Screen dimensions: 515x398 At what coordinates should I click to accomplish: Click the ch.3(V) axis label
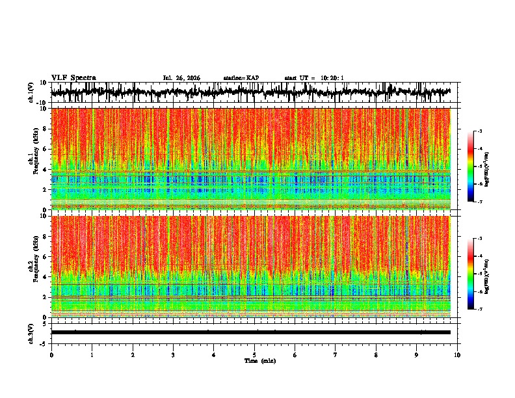(x=31, y=334)
